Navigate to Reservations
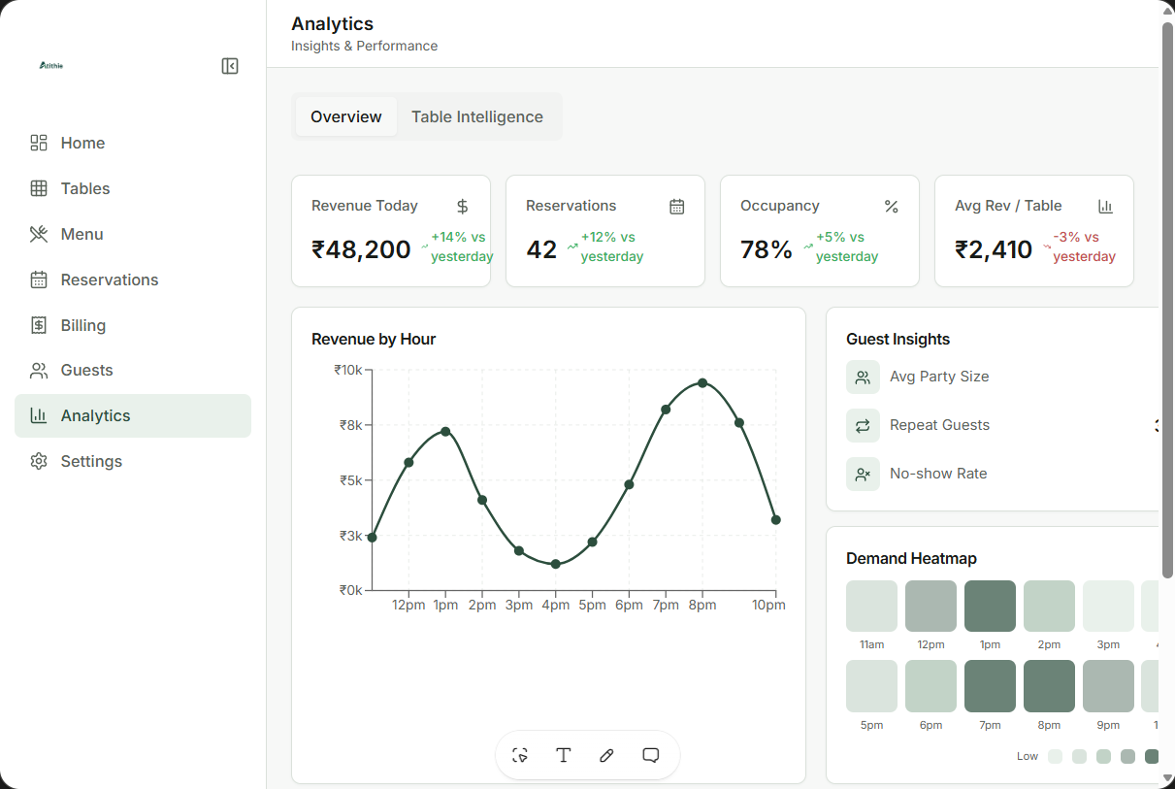Viewport: 1175px width, 789px height. (x=133, y=279)
